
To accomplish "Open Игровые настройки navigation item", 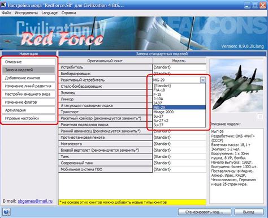I will point(29,118).
